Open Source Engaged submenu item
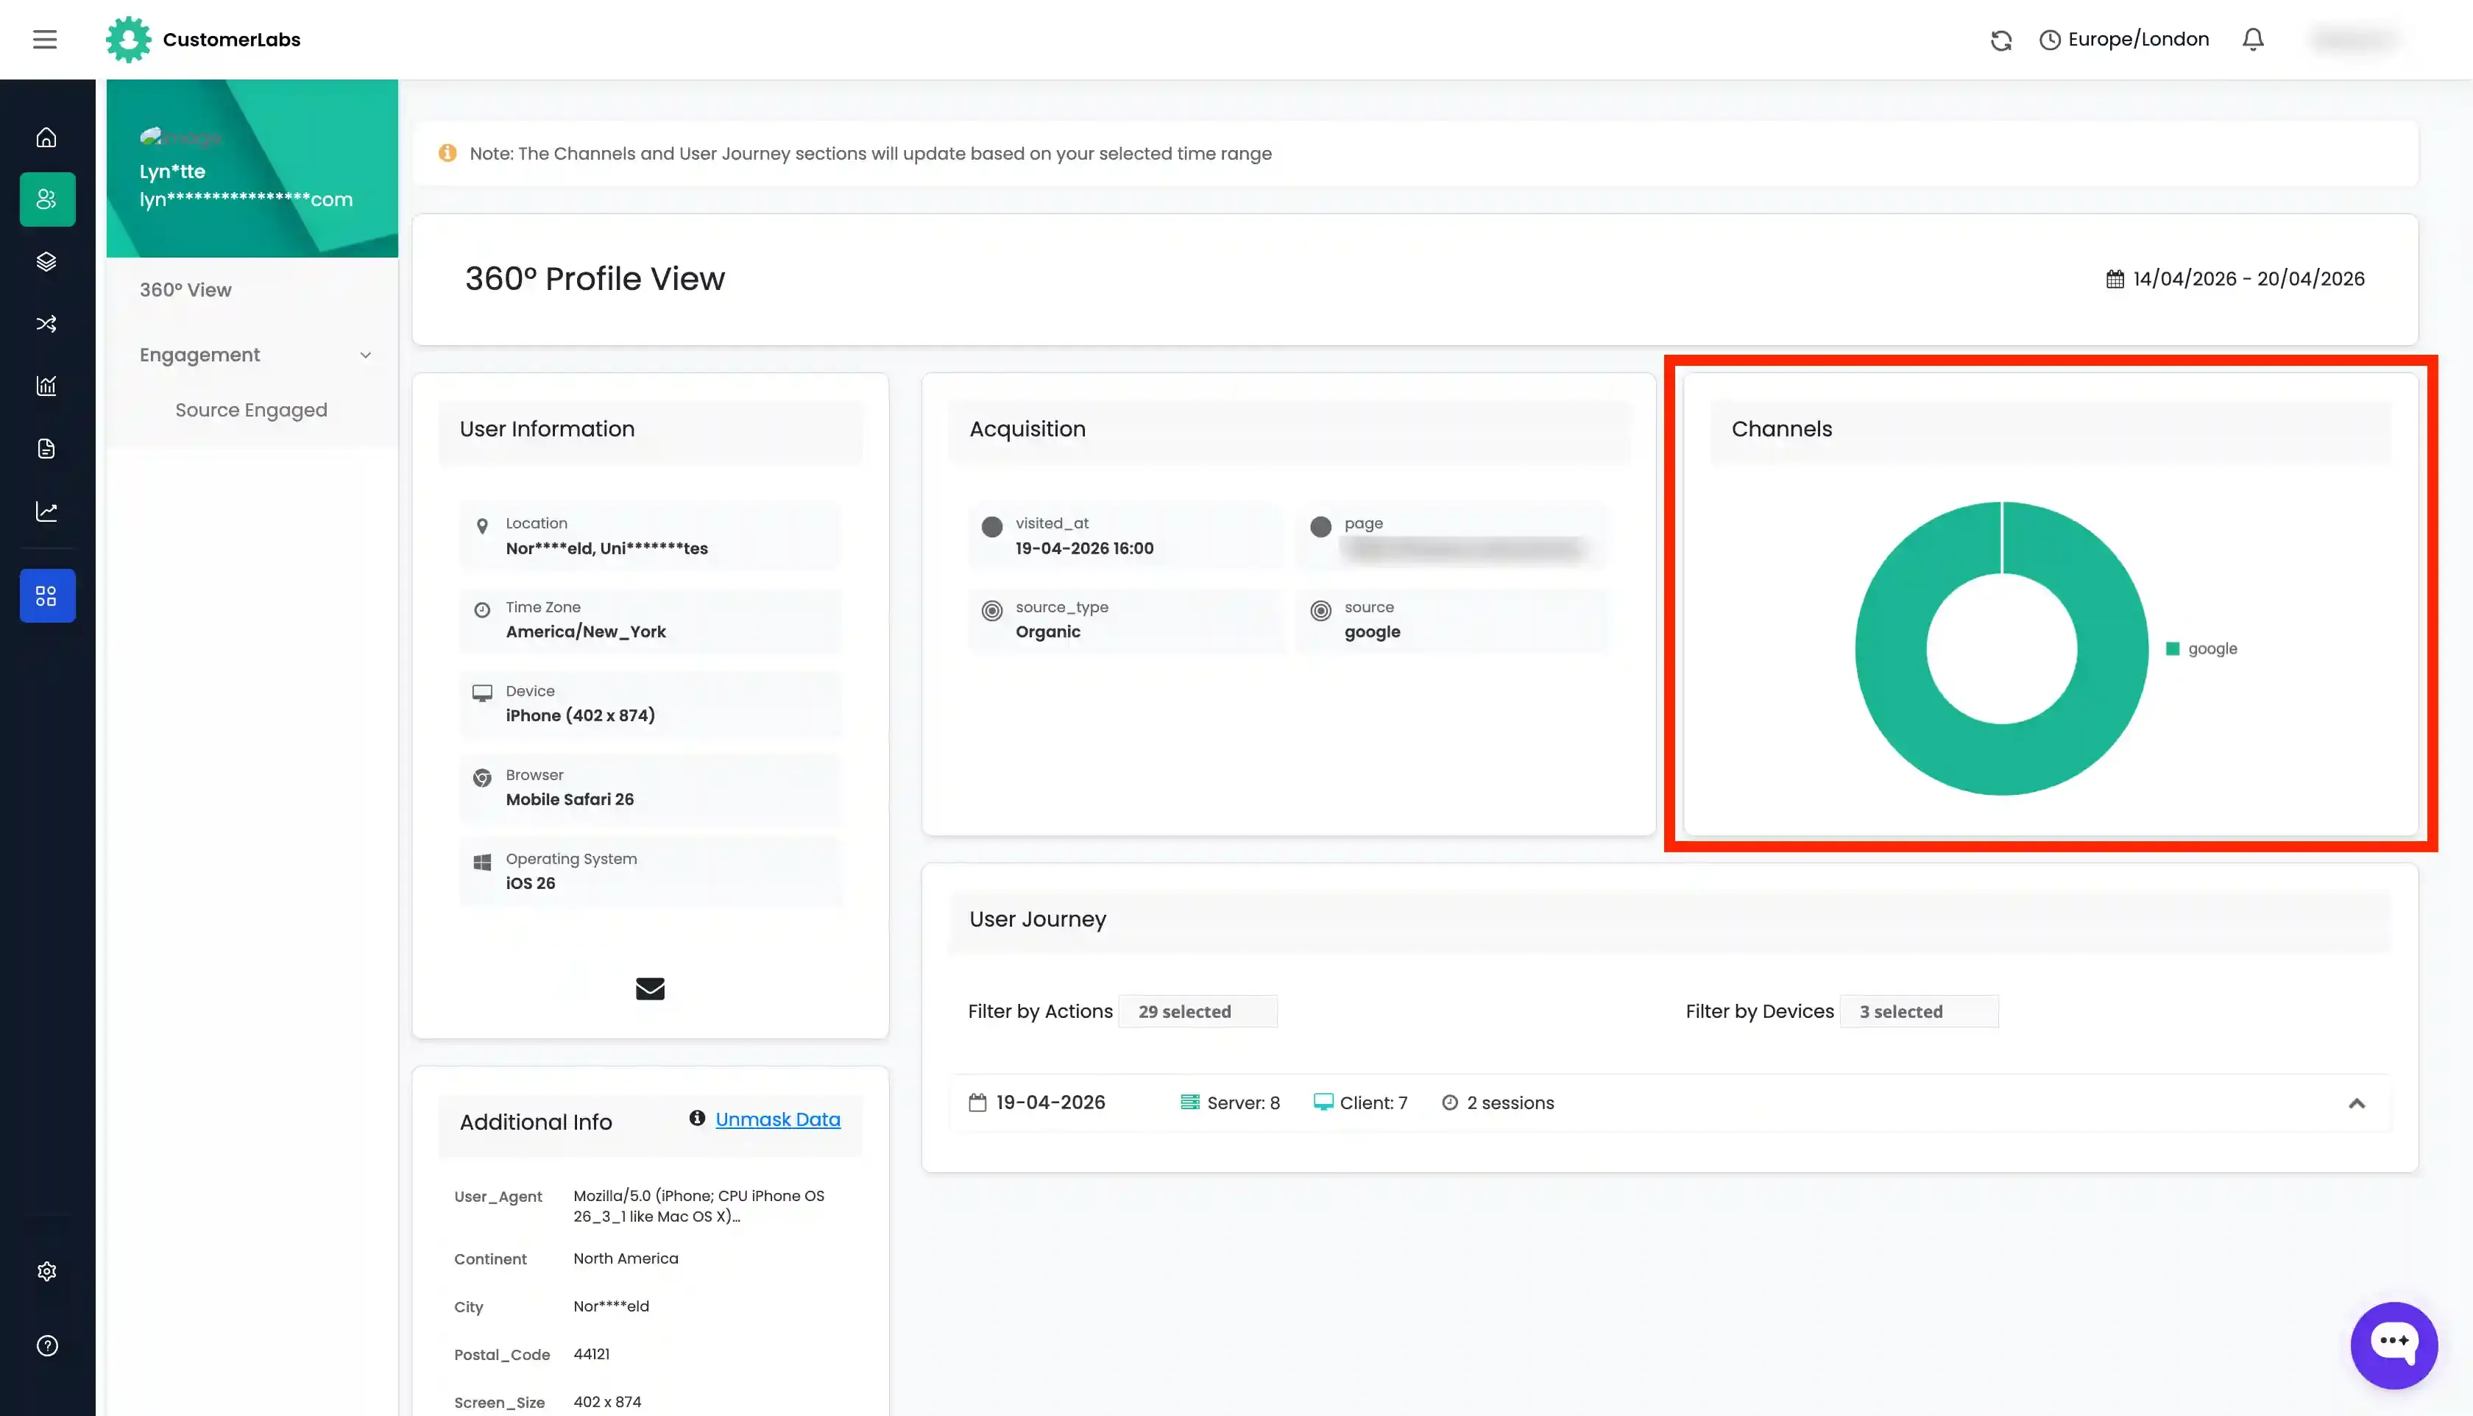 click(x=251, y=411)
